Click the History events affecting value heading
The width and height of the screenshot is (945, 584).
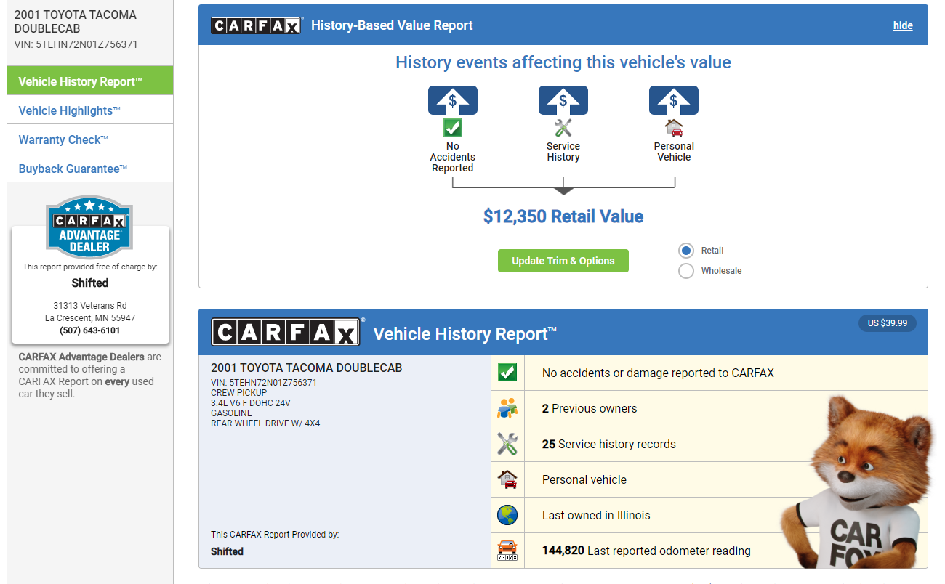click(563, 62)
